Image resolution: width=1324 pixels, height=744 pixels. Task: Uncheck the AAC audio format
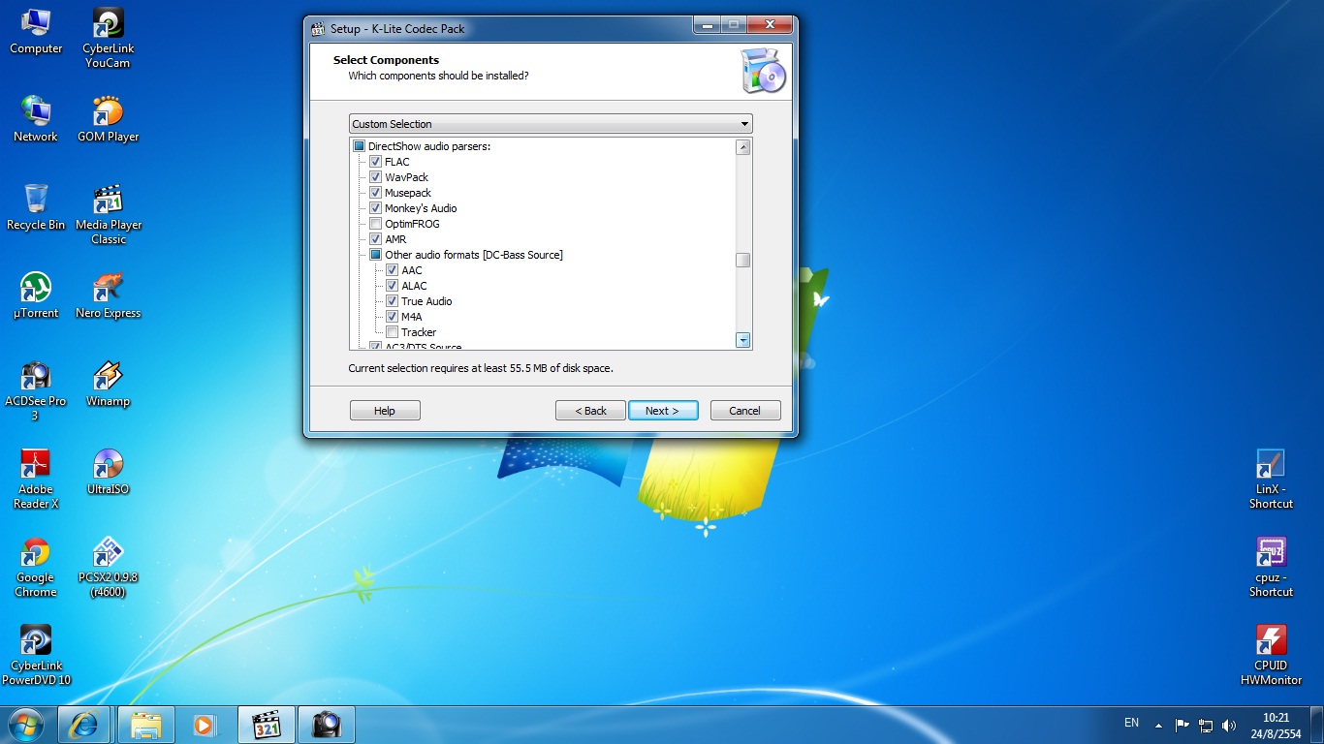click(392, 270)
